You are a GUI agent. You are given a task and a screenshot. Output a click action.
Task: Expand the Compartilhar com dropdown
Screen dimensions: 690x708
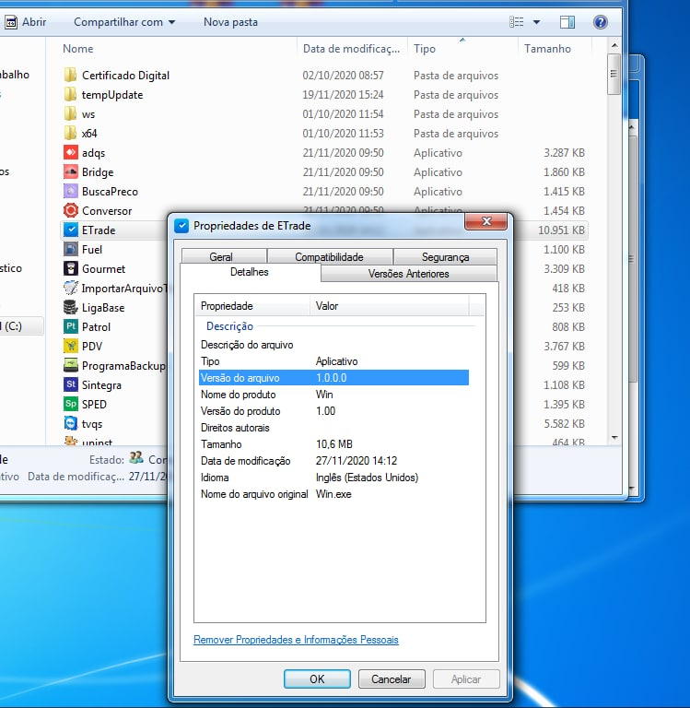coord(124,22)
